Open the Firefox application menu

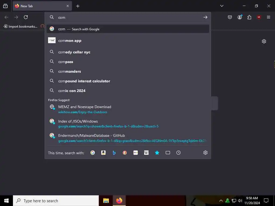pyautogui.click(x=269, y=17)
